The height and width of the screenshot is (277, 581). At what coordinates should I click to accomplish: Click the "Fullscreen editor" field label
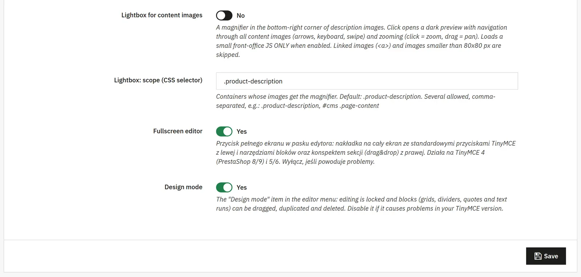[x=178, y=131]
